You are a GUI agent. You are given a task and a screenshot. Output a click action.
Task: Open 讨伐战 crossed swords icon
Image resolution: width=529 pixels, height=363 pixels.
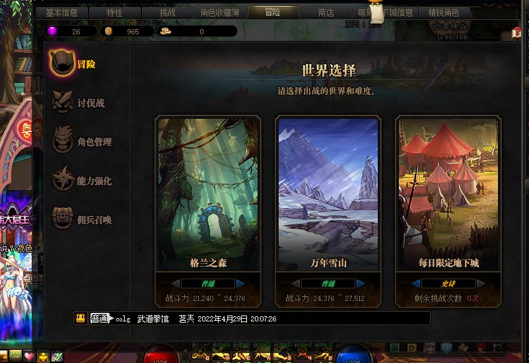point(63,102)
